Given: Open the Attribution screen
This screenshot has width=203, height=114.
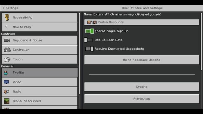Looking at the screenshot, I should click(x=142, y=99).
